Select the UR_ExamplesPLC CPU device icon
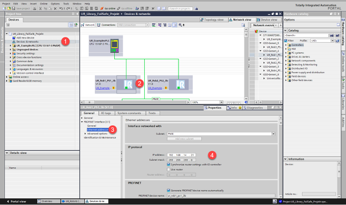Viewport: 346px width, 205px height. (114, 45)
